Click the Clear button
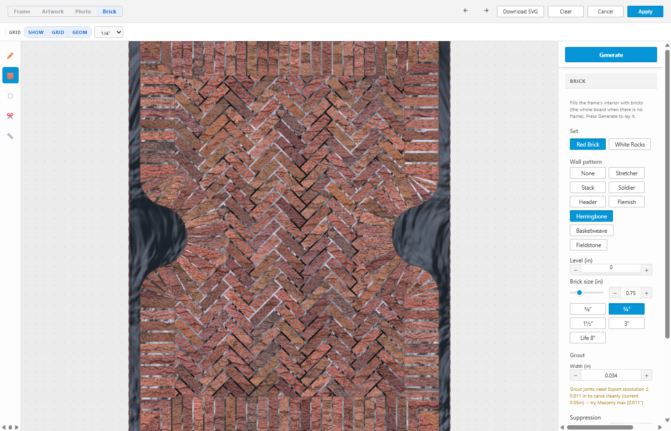 pyautogui.click(x=566, y=11)
